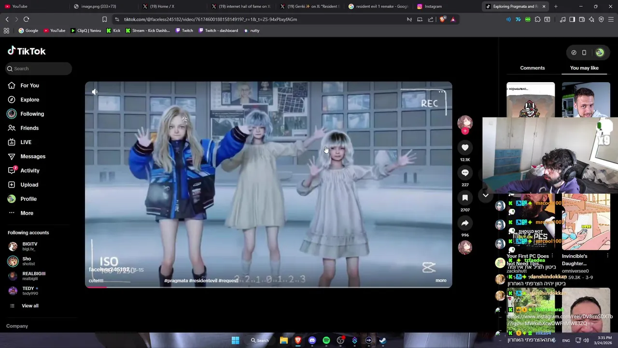Open Sho following account

27,261
